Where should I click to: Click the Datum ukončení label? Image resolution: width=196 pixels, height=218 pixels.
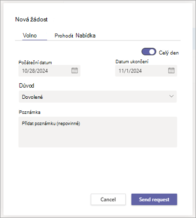[132, 62]
